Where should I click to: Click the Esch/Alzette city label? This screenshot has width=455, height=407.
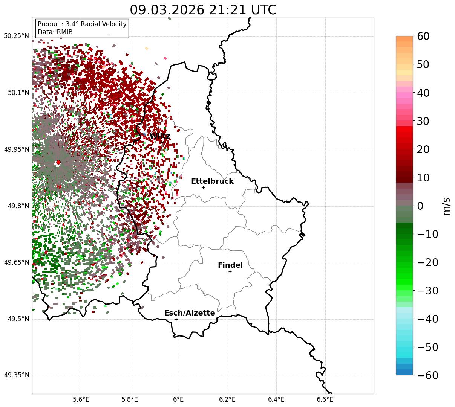coord(190,313)
